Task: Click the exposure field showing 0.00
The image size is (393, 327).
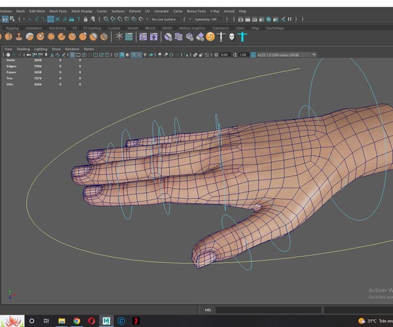Action: pos(224,55)
